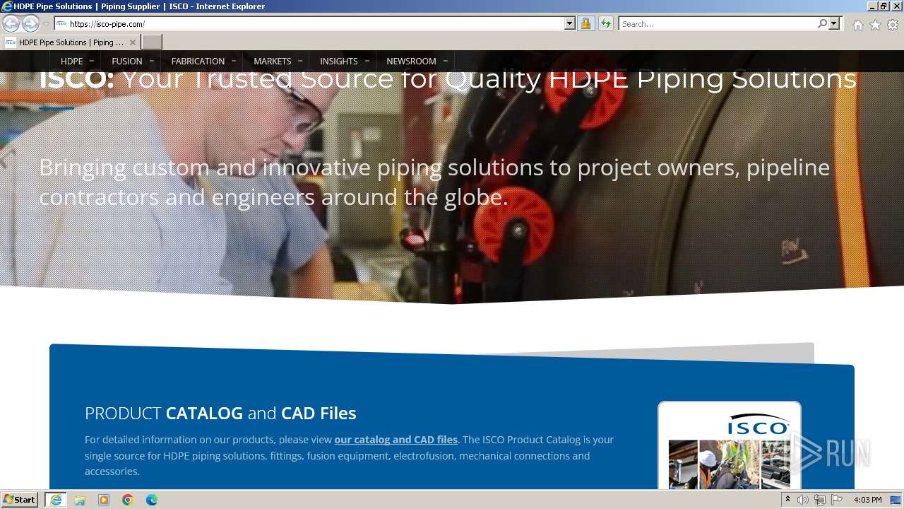This screenshot has height=509, width=904.
Task: Select the HDPE Pipe Solutions tab
Action: [70, 42]
